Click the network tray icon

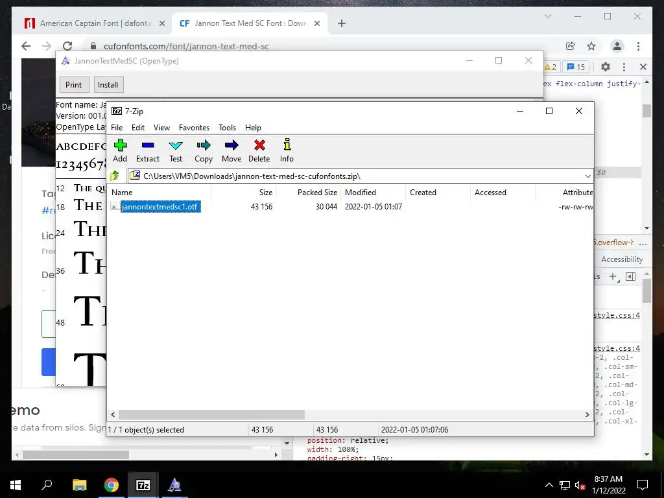click(565, 485)
